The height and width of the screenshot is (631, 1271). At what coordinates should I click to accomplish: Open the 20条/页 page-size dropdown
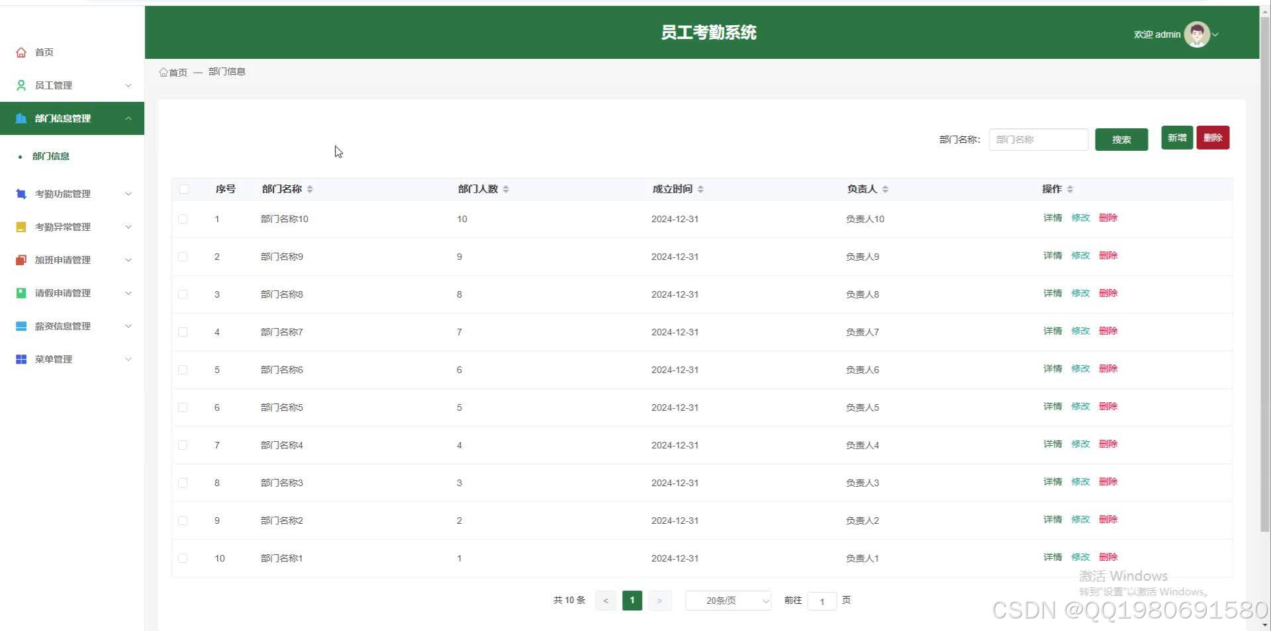tap(727, 601)
